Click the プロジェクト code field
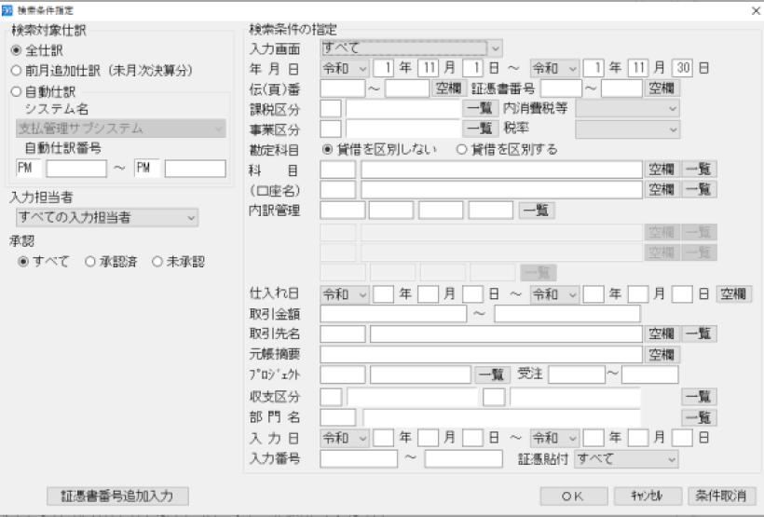 click(x=343, y=374)
